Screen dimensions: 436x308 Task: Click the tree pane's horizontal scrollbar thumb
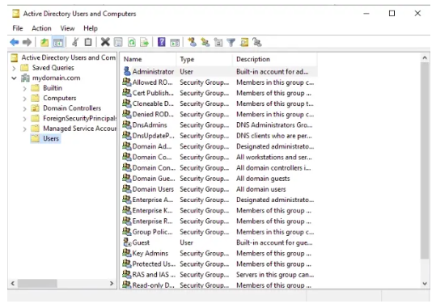click(x=37, y=284)
